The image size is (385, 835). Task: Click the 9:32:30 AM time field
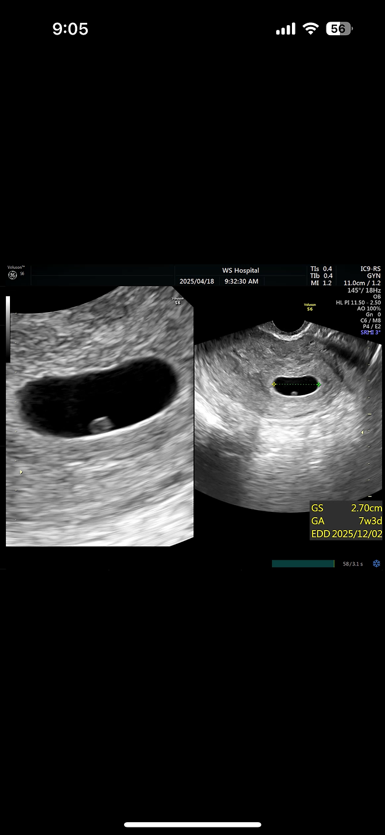[241, 281]
